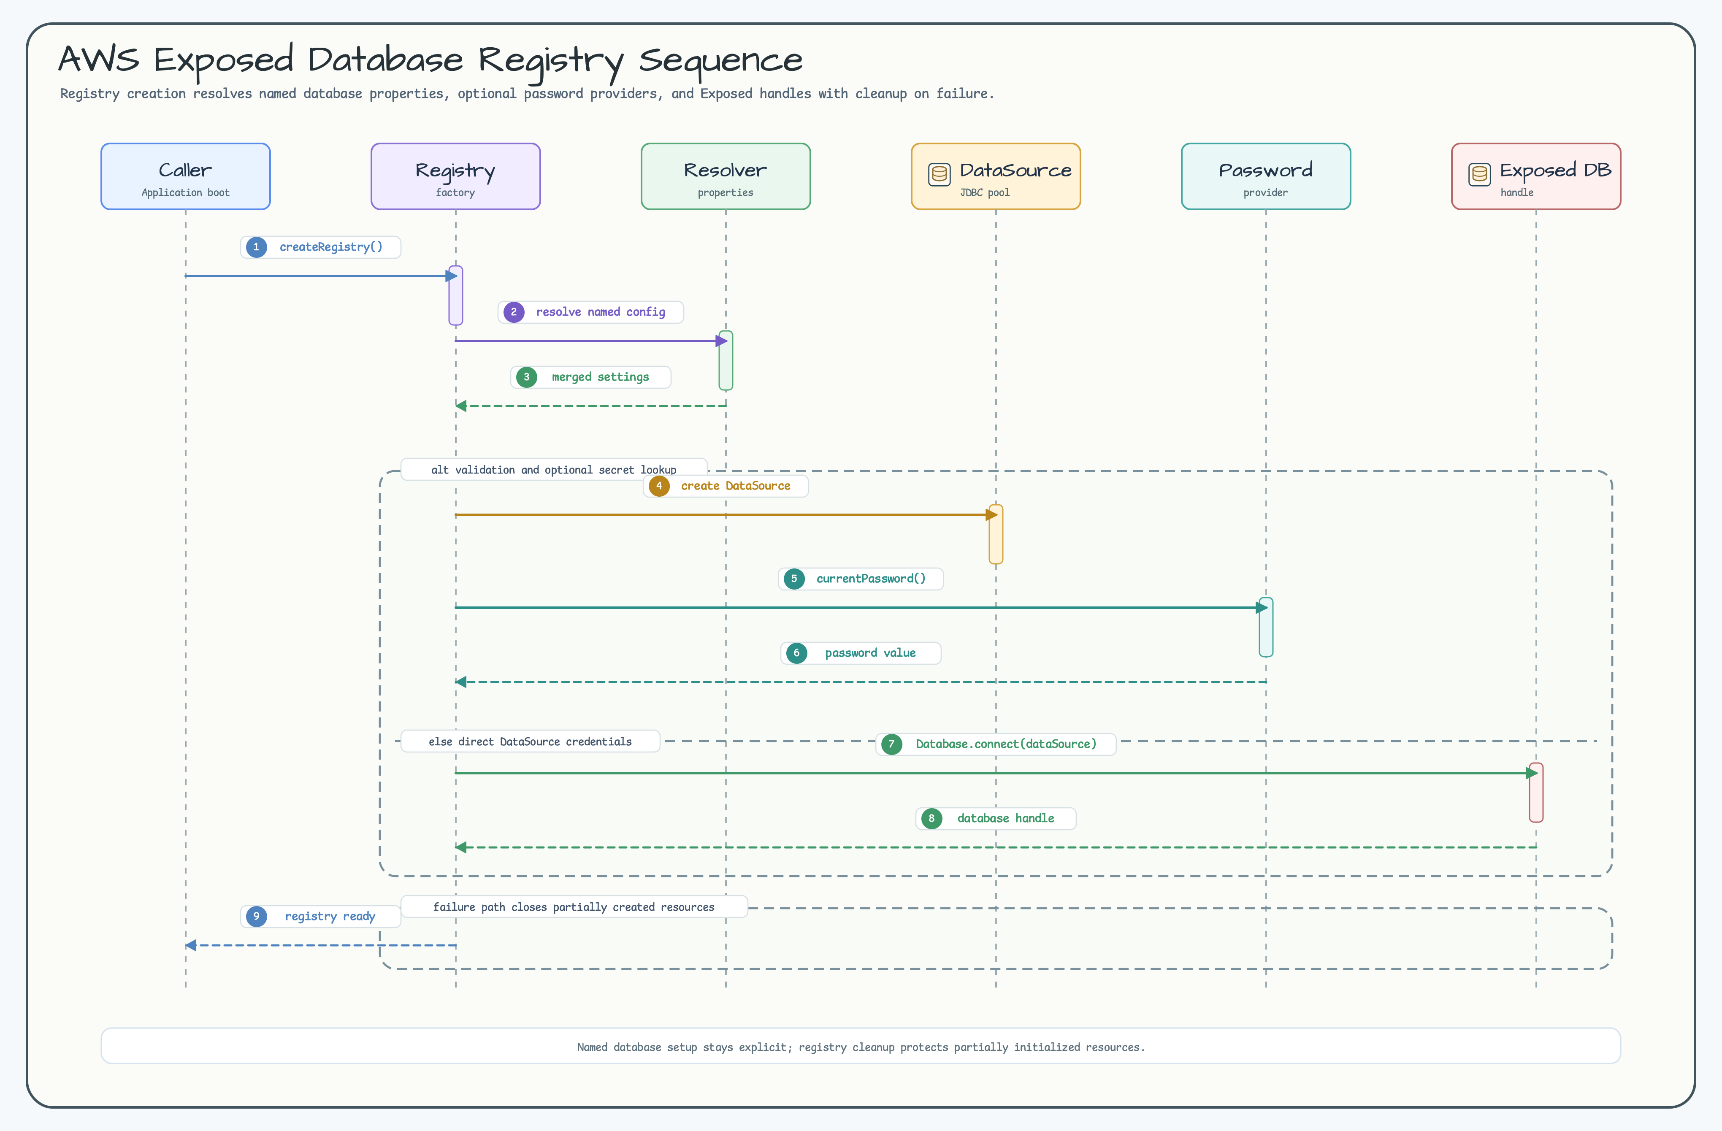Click the factory subtitle under Registry
1722x1131 pixels.
click(x=456, y=193)
